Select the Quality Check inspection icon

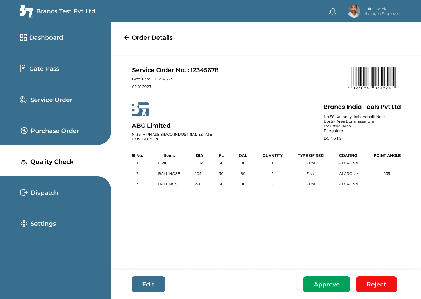tap(23, 161)
